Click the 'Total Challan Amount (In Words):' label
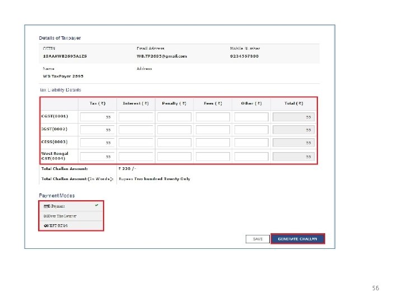Screen dimensions: 403x302 pos(77,179)
